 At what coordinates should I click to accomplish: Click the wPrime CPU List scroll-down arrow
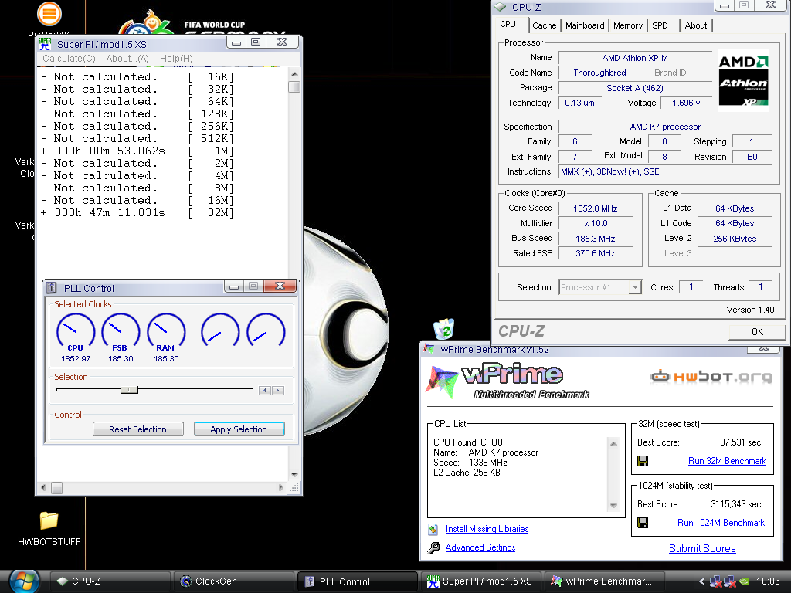(x=614, y=505)
